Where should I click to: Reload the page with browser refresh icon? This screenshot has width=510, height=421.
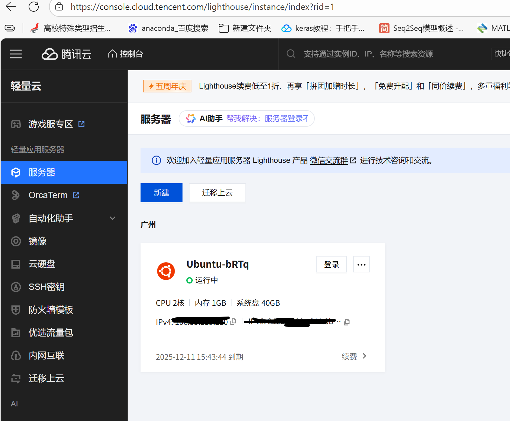[34, 7]
